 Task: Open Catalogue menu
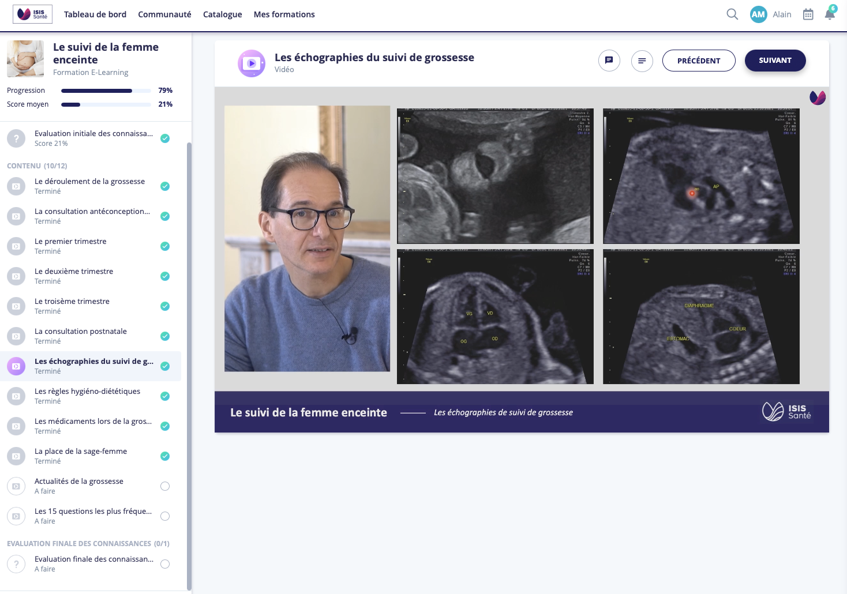point(223,14)
